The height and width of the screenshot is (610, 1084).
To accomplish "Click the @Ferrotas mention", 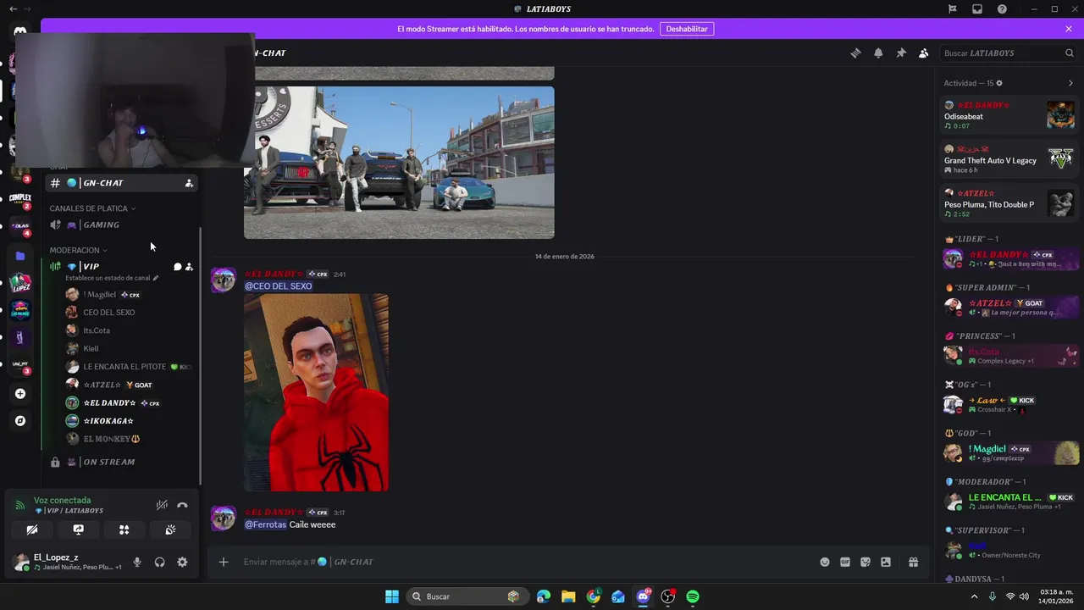I will (x=265, y=524).
